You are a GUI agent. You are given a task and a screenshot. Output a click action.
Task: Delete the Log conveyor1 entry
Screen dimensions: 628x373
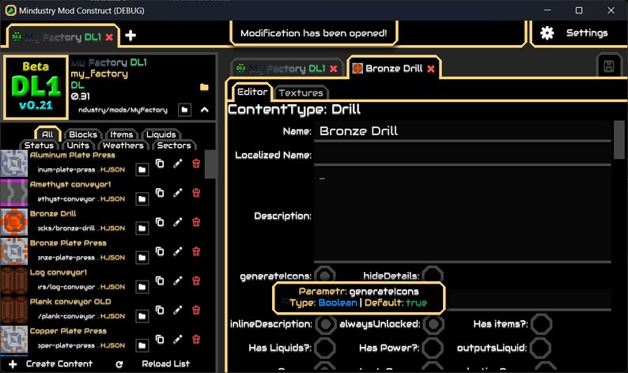pos(196,281)
